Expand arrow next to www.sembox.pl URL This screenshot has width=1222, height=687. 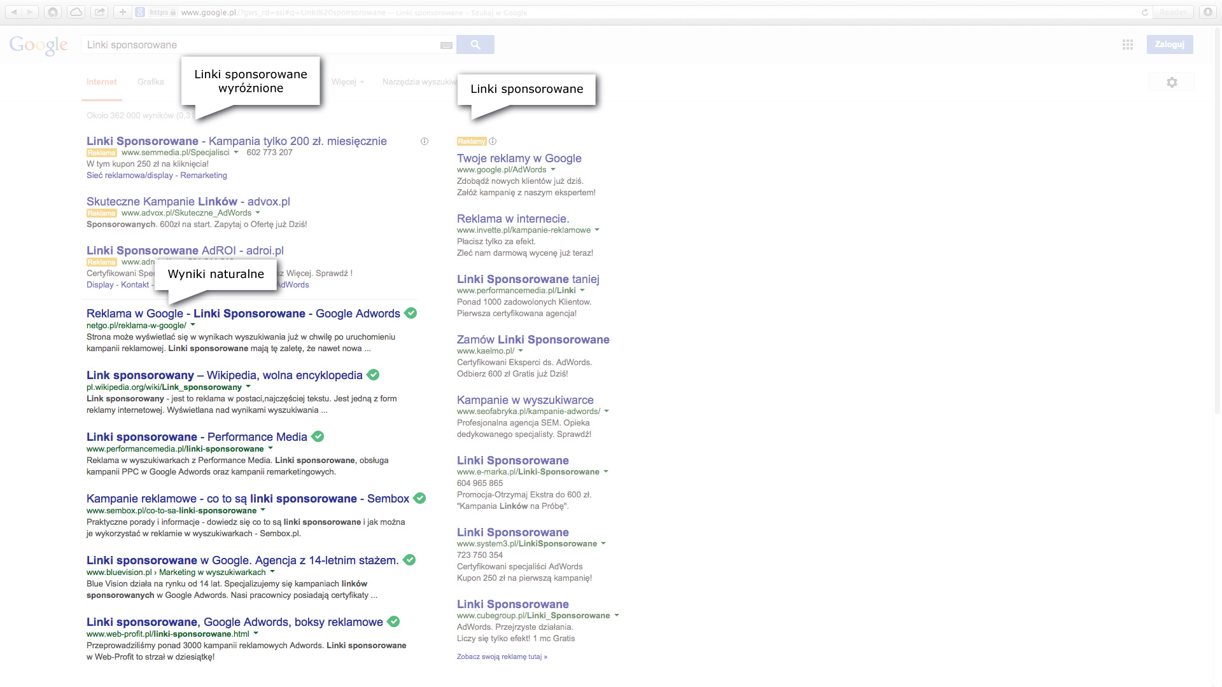(x=263, y=510)
